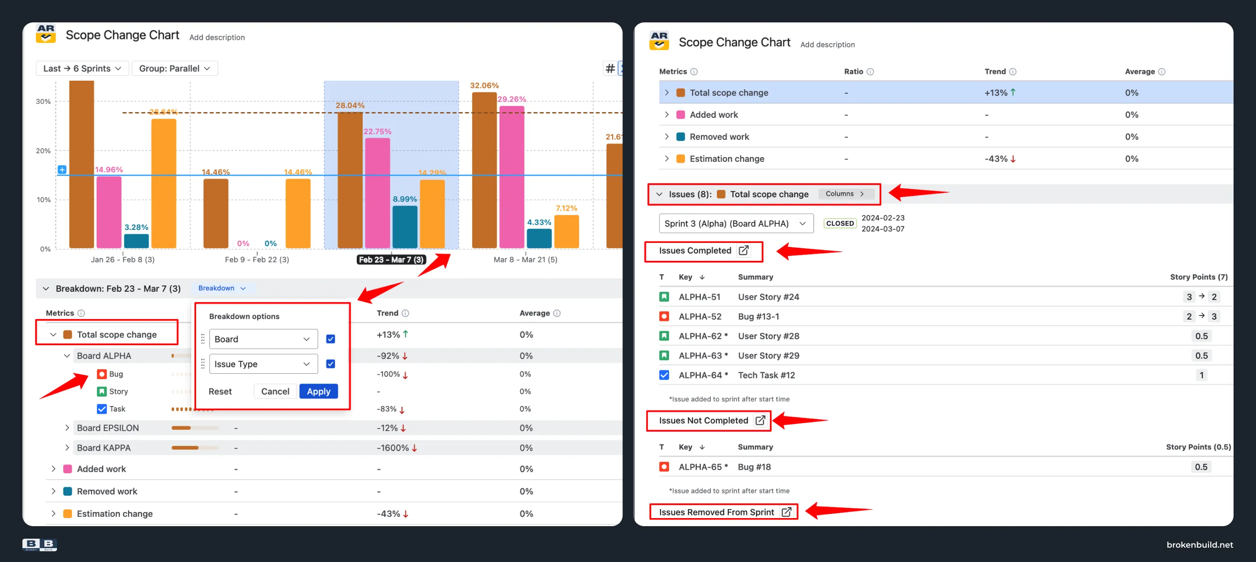Click the Average info icon in right panel
1256x562 pixels.
click(x=1162, y=72)
